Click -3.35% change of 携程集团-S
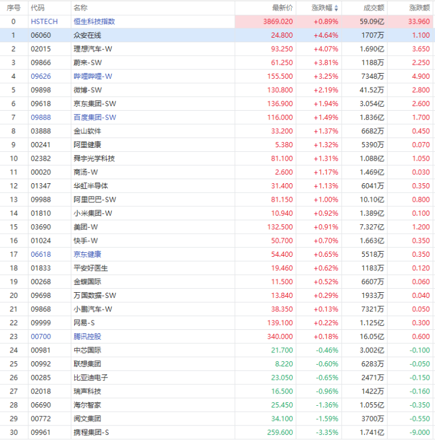 (327, 432)
